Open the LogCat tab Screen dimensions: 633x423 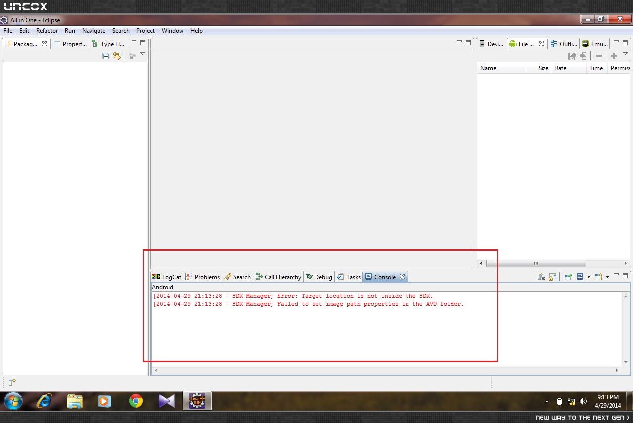(167, 277)
